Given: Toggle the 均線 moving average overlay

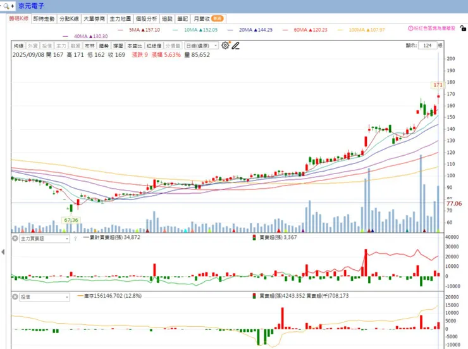Looking at the screenshot, I should [x=18, y=46].
